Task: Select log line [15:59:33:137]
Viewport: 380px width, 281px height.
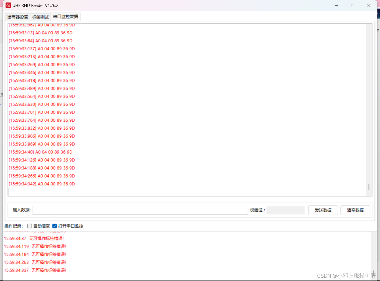Action: pos(42,49)
